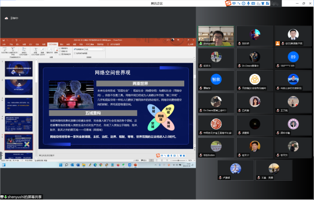Open the Windows Start button on shared taskbar
314x200 pixels.
coord(61,165)
